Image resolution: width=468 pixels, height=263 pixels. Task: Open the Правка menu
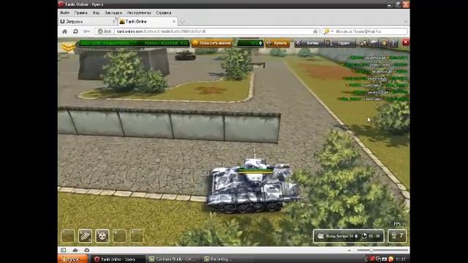click(x=81, y=13)
